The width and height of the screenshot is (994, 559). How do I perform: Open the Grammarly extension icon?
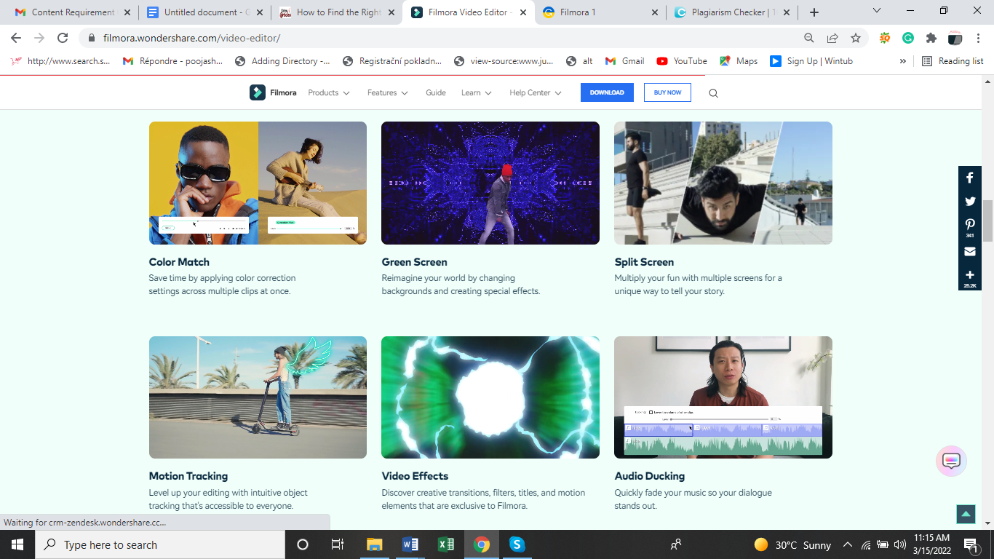coord(908,38)
